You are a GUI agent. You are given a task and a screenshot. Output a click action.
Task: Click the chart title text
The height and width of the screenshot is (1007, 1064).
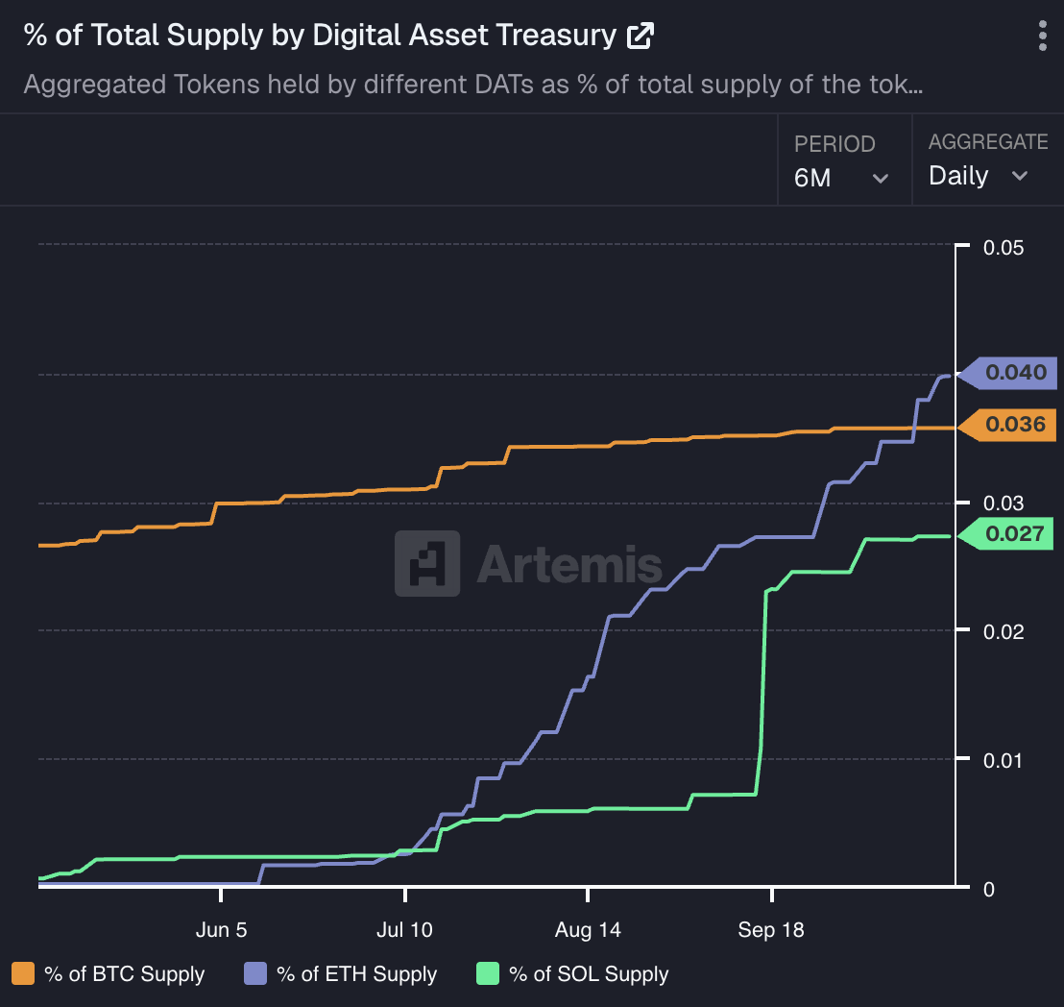click(320, 37)
